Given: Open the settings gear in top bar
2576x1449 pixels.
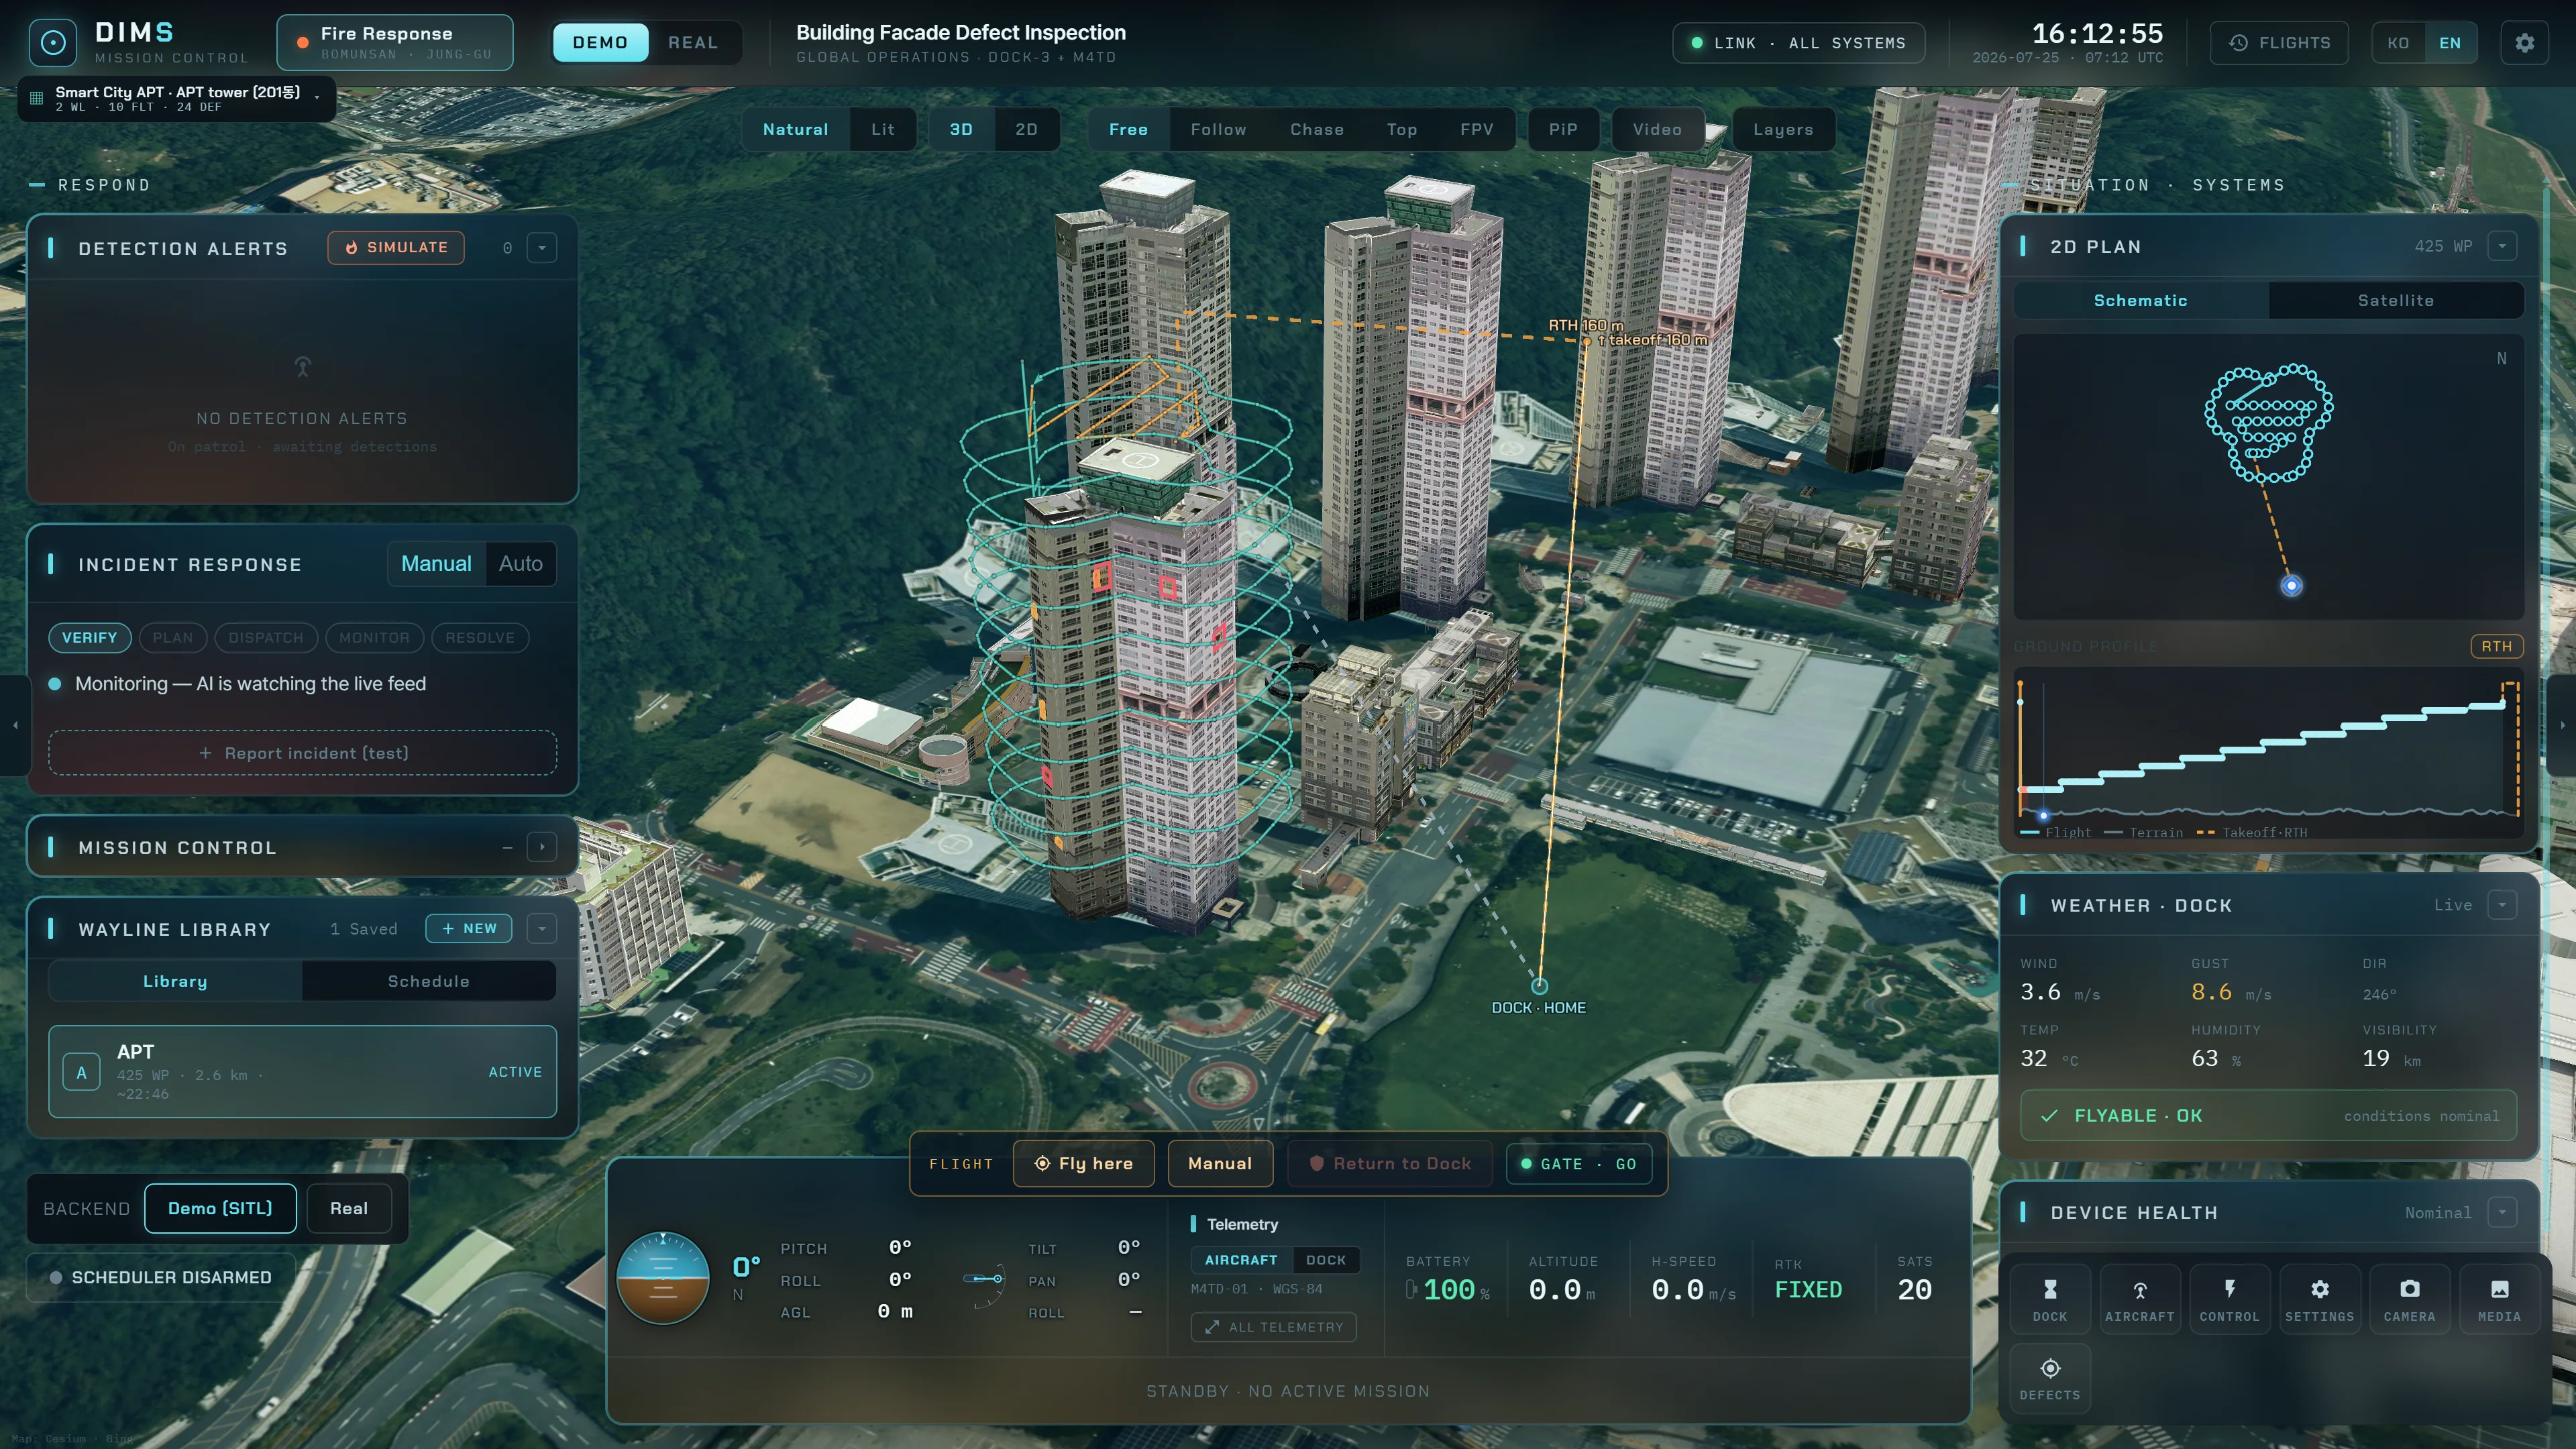Looking at the screenshot, I should coord(2524,43).
